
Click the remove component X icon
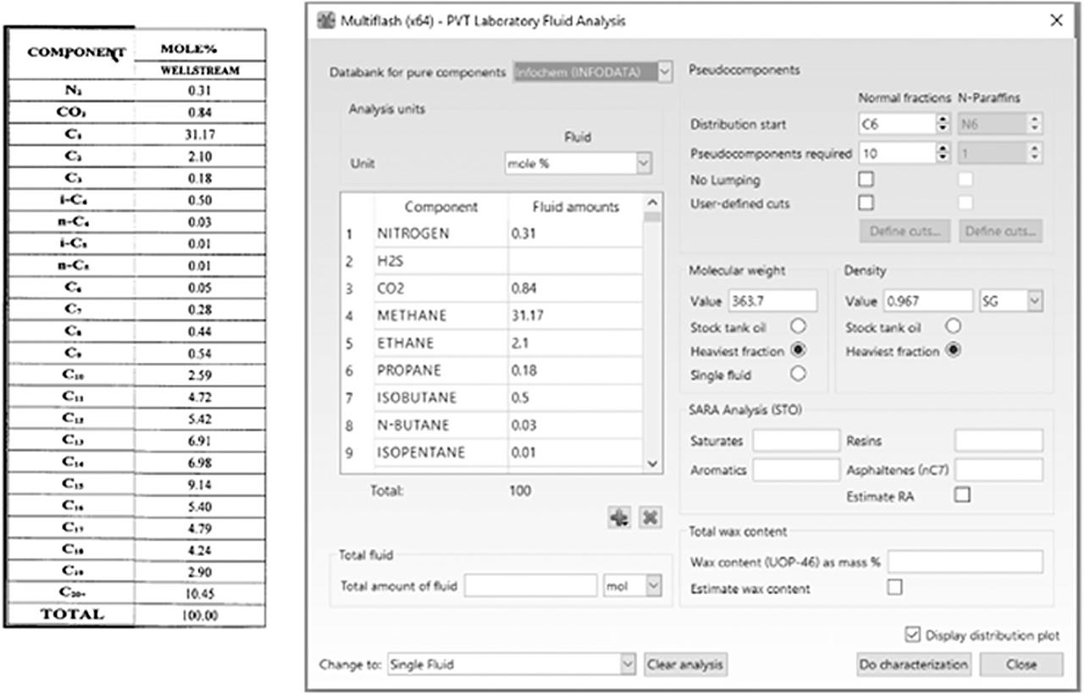pyautogui.click(x=650, y=518)
